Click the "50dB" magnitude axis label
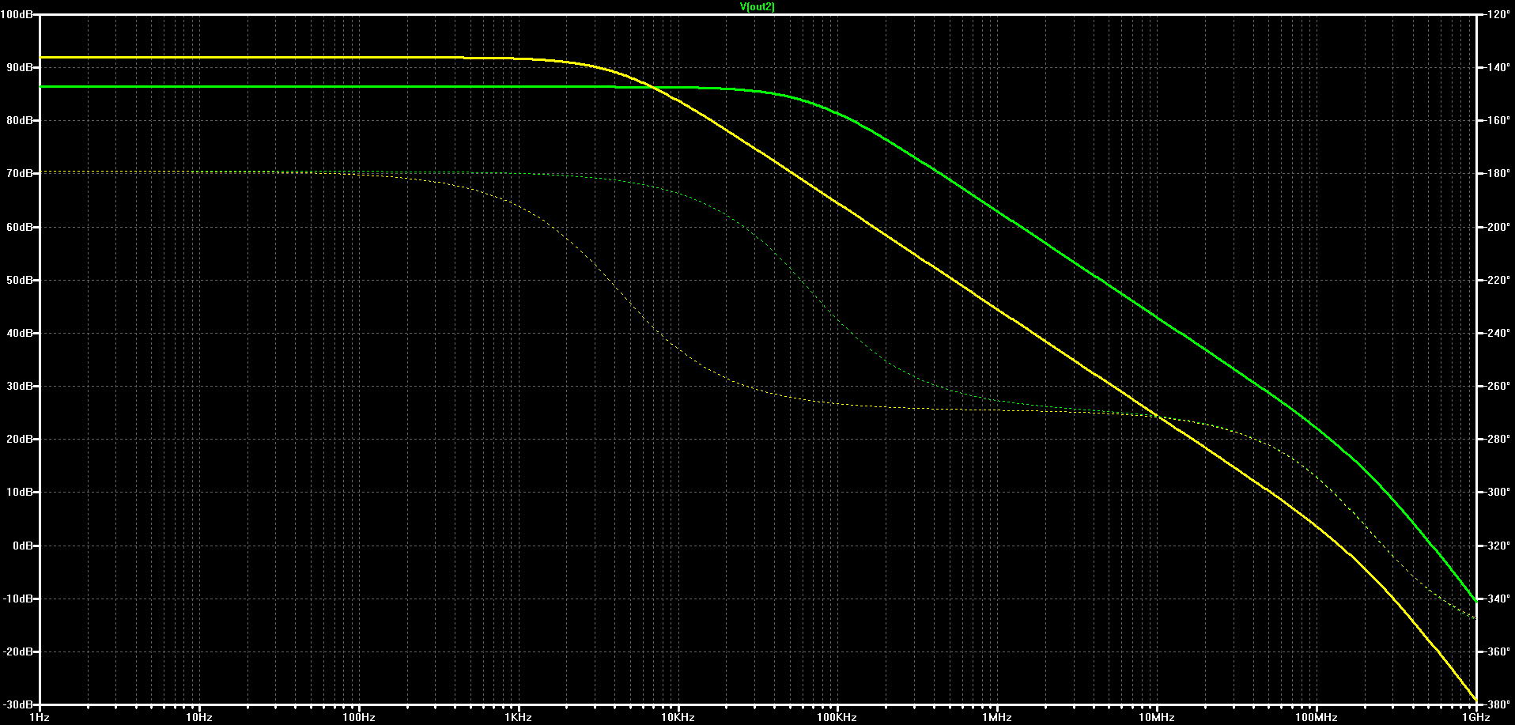This screenshot has width=1515, height=725. [x=19, y=280]
